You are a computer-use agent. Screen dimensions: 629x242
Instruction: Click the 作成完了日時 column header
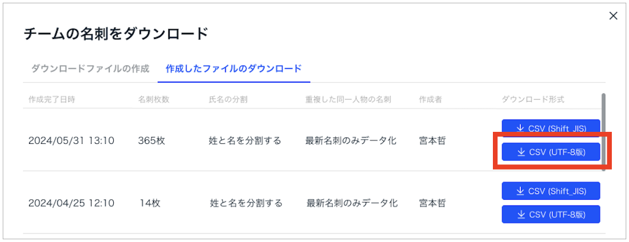tap(51, 100)
